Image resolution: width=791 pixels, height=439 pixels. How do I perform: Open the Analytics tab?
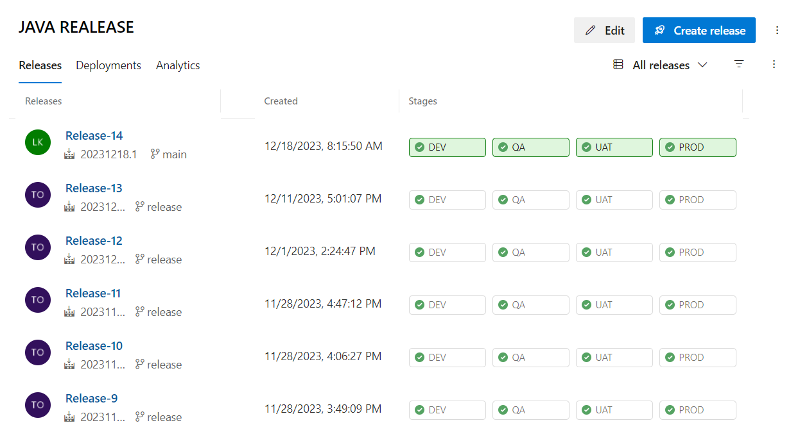(178, 65)
